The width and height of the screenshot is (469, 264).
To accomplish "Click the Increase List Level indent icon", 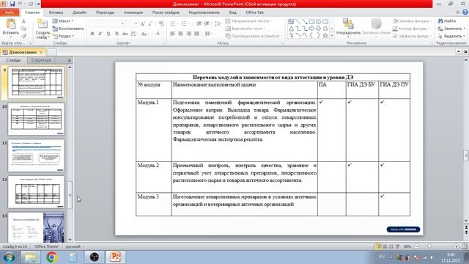I will pyautogui.click(x=207, y=23).
